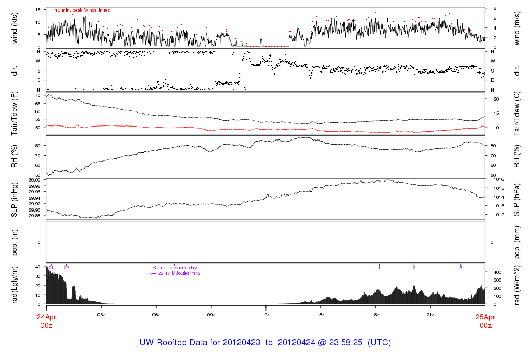This screenshot has height=363, width=531.
Task: Click the red "25Apr 00z" end date label
Action: [485, 320]
